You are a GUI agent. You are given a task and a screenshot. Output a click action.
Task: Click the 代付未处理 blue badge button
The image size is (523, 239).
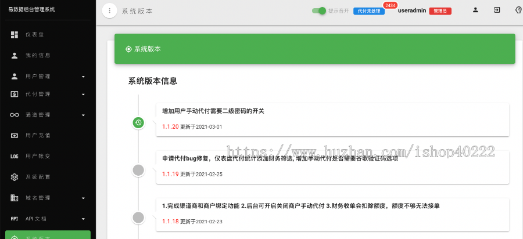369,11
